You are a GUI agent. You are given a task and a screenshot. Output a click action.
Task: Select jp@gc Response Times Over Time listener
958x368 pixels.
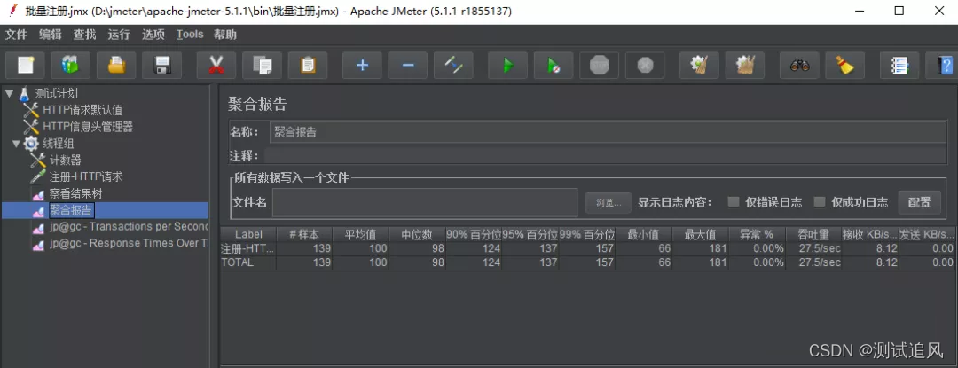click(x=129, y=243)
